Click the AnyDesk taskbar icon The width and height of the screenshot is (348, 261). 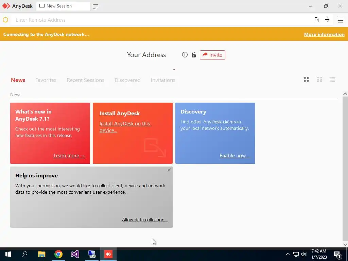[108, 254]
